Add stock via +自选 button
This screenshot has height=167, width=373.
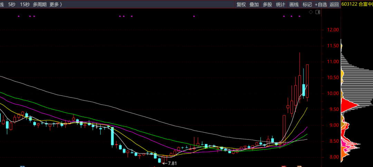click(x=321, y=4)
